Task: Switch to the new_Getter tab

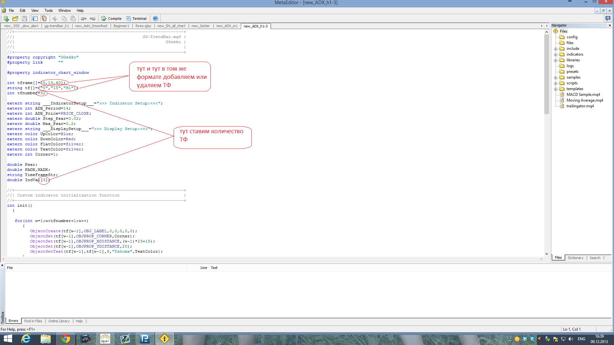Action: tap(201, 26)
